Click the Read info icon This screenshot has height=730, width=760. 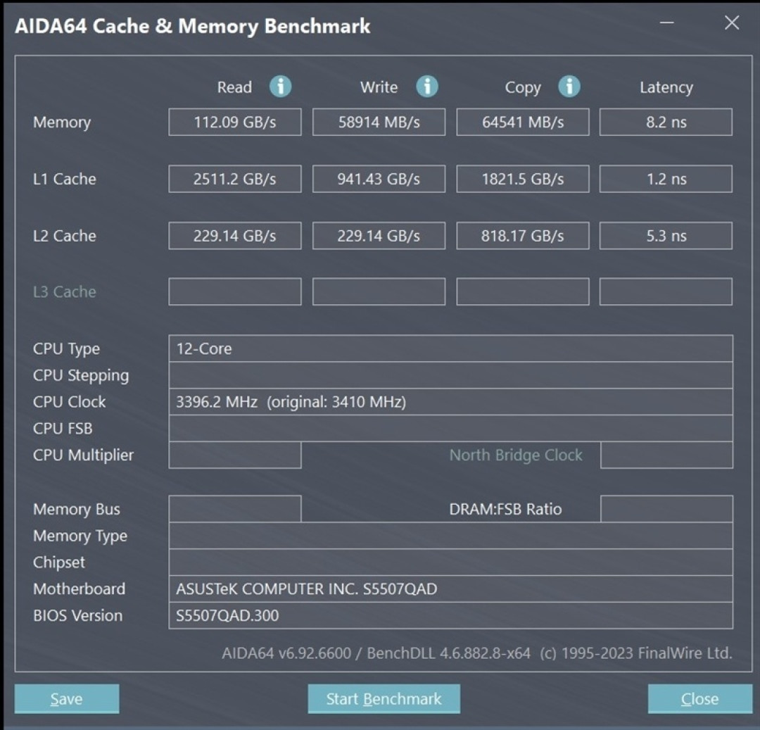click(x=280, y=87)
